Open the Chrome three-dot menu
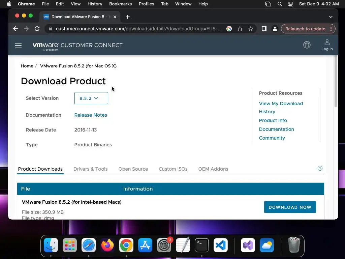The image size is (345, 259). tap(331, 29)
